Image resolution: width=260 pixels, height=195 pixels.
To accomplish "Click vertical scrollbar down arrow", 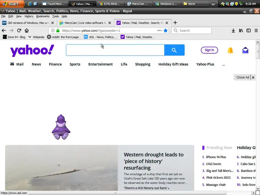I will pos(258,189).
